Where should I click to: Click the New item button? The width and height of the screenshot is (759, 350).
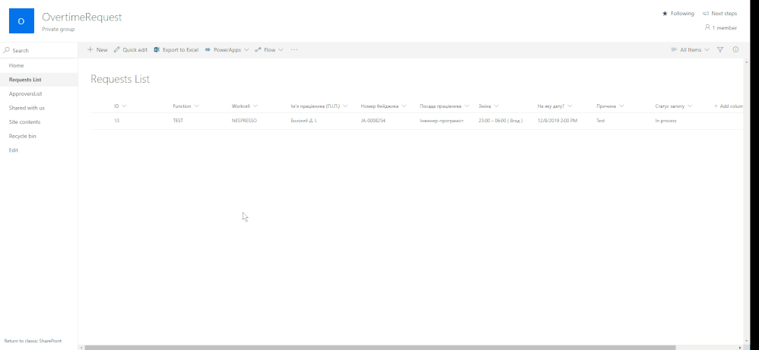click(97, 50)
